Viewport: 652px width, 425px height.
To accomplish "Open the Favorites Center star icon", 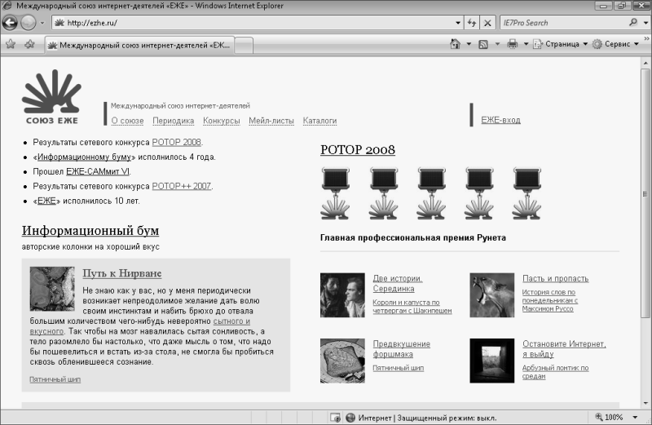I will [x=11, y=44].
